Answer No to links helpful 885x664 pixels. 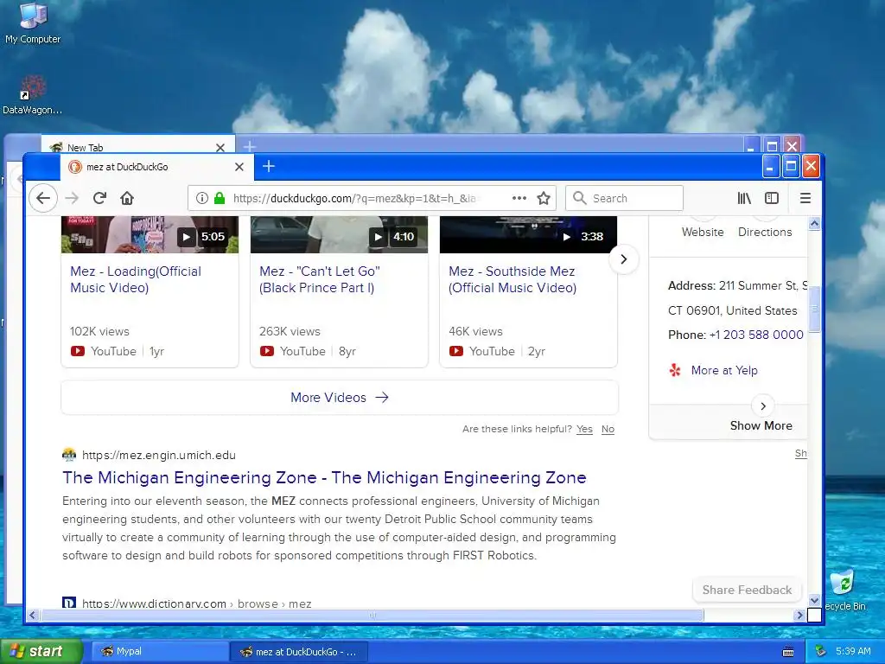[x=608, y=429]
